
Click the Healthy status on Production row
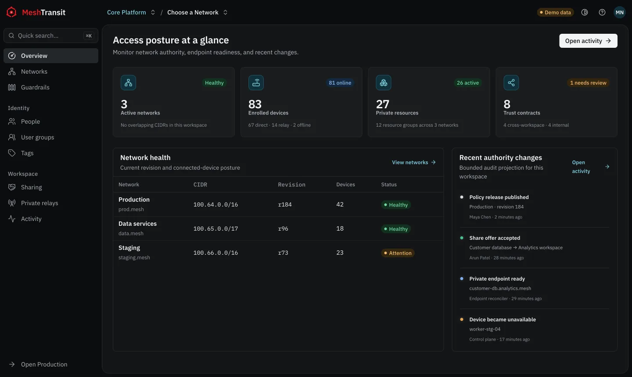point(396,205)
